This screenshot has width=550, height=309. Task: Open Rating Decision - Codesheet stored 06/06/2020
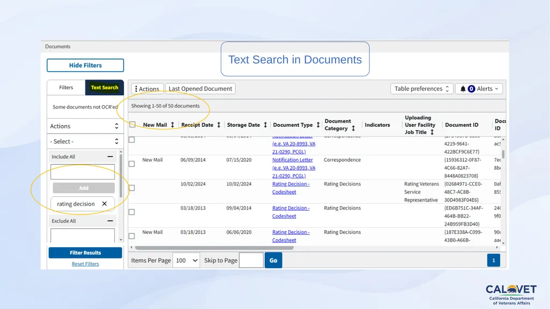pyautogui.click(x=291, y=236)
